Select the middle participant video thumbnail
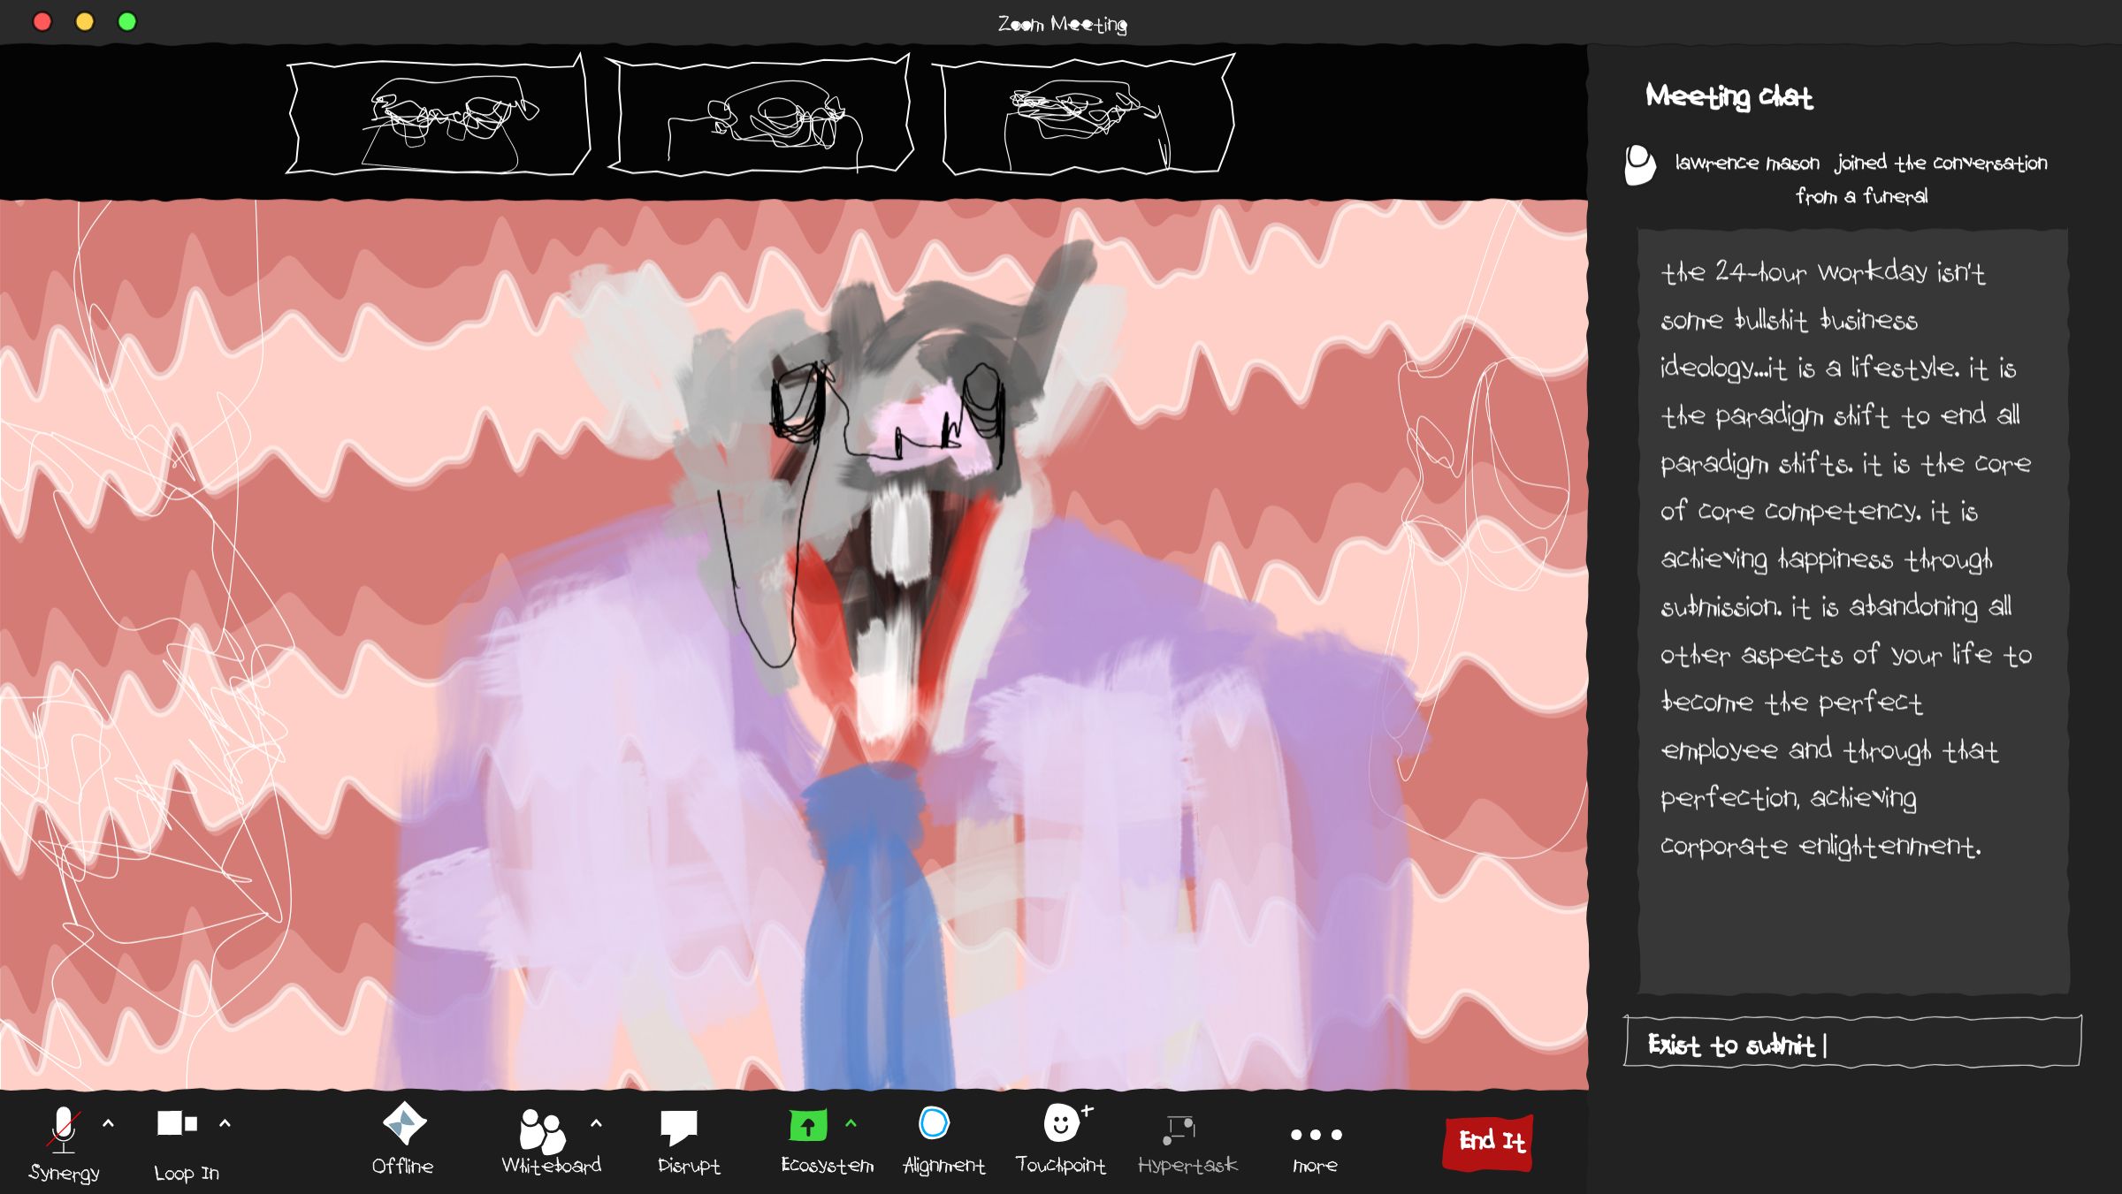Image resolution: width=2122 pixels, height=1194 pixels. (x=760, y=117)
